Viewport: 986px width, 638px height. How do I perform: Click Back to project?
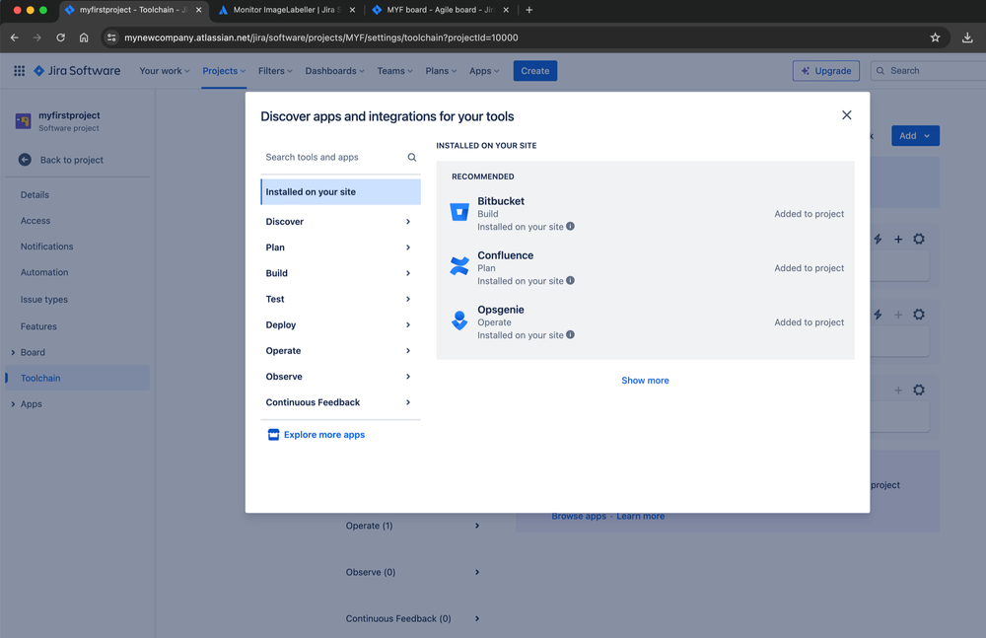pyautogui.click(x=72, y=160)
